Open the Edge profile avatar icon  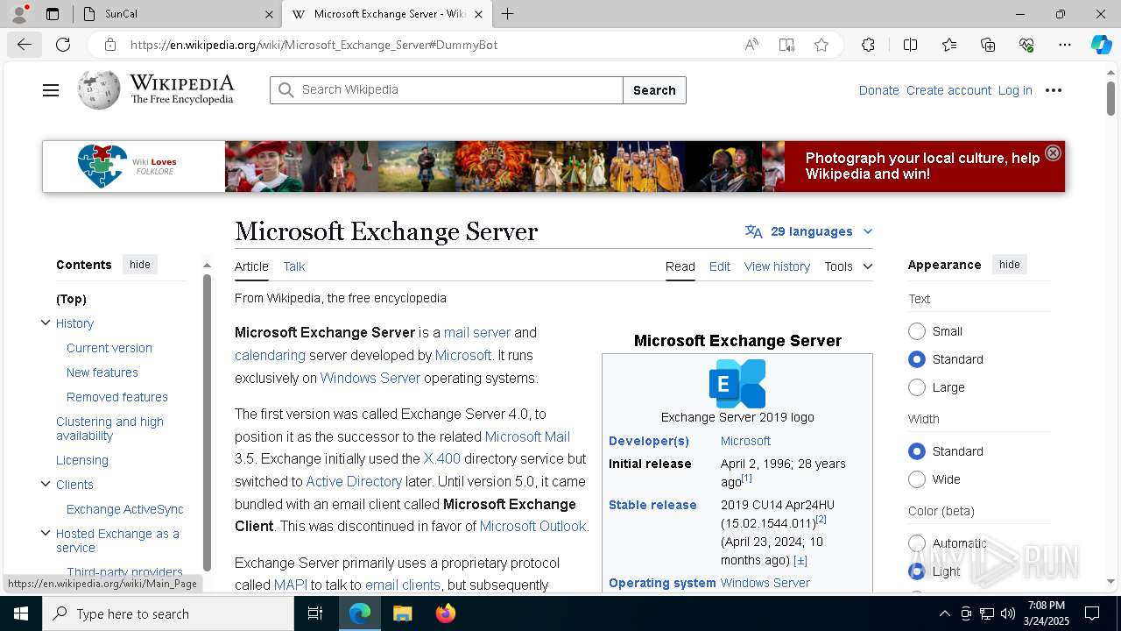pyautogui.click(x=19, y=13)
